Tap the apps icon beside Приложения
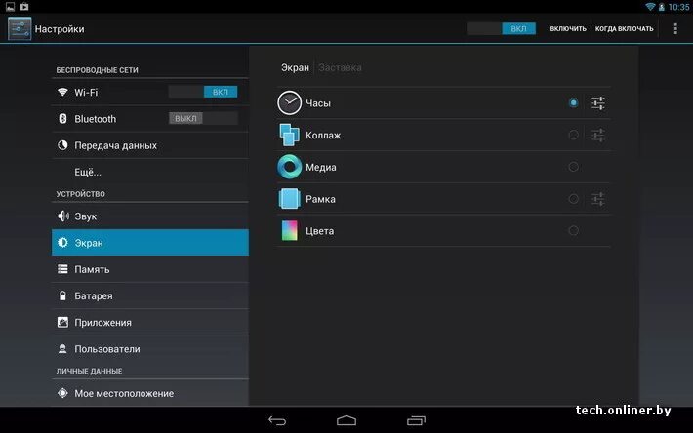The image size is (693, 433). 62,322
